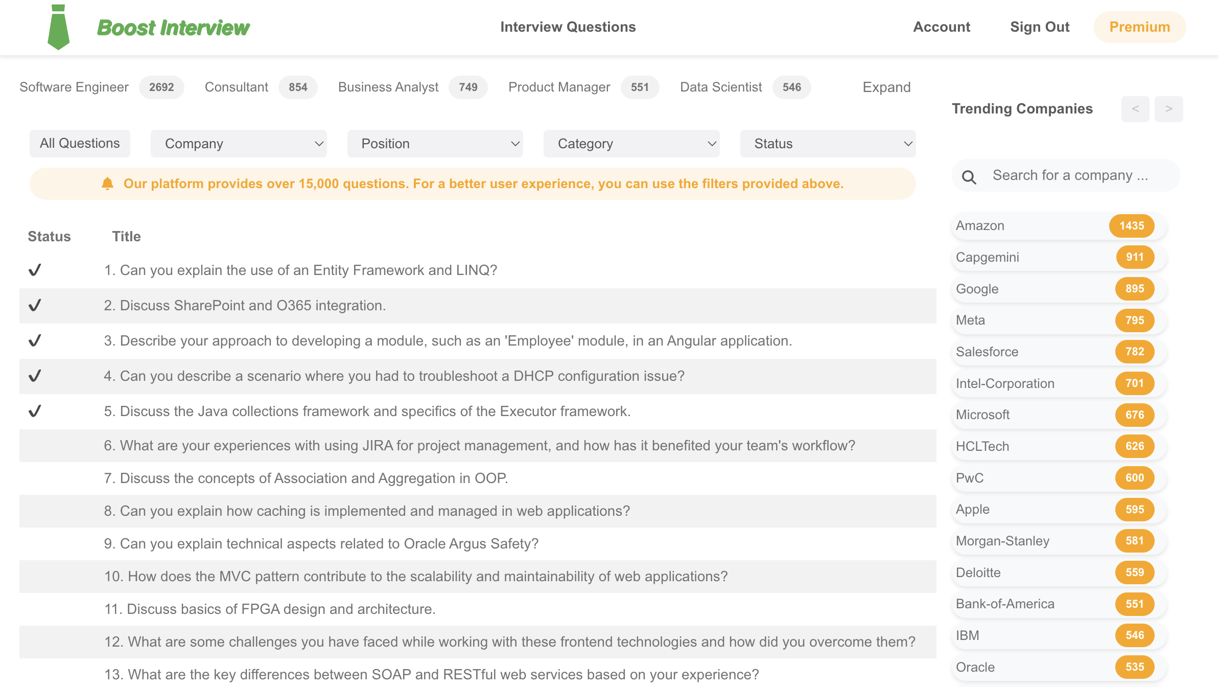Go to previous trending companies page

(1135, 109)
